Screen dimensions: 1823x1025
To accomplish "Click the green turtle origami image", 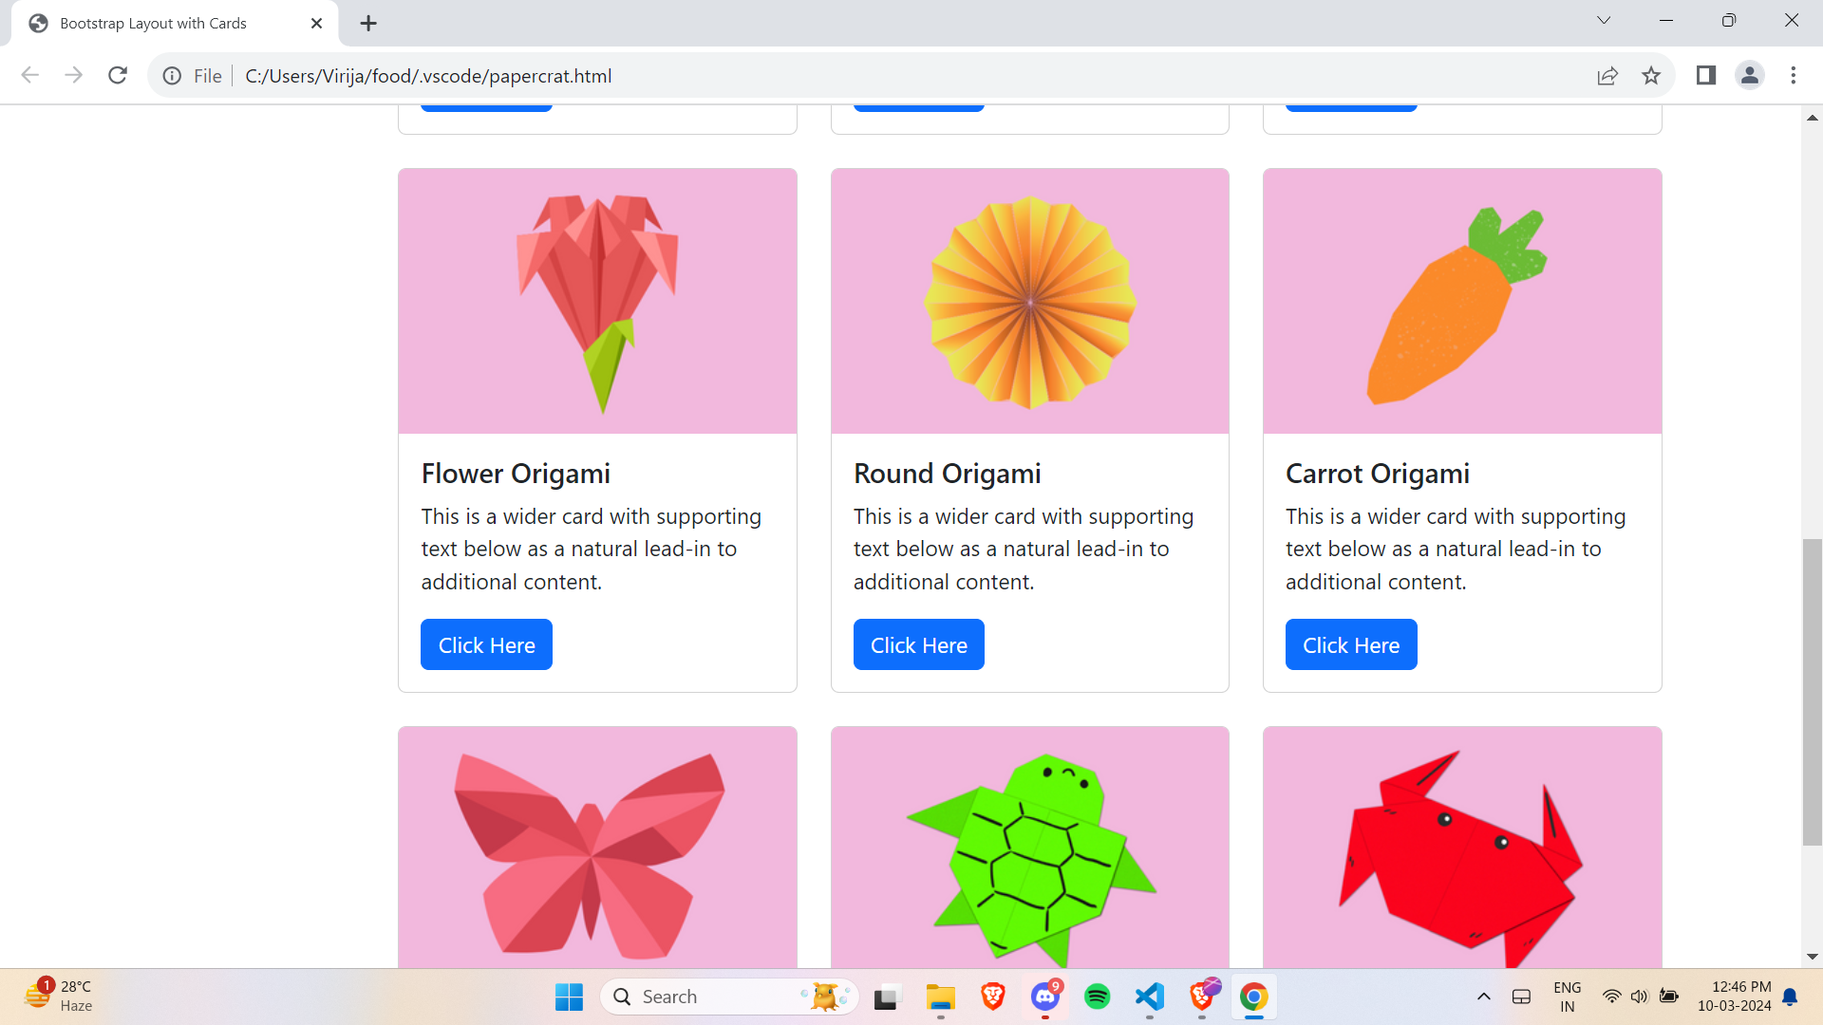I will (x=1029, y=848).
